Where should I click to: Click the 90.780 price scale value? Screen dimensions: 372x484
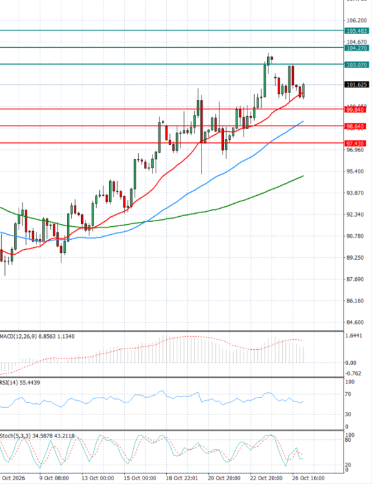pos(356,236)
